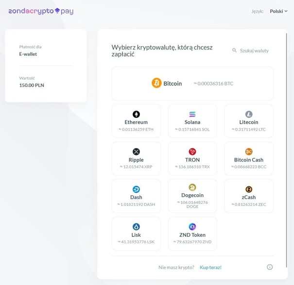Choose Lisk payment tile
The image size is (294, 285).
(136, 233)
